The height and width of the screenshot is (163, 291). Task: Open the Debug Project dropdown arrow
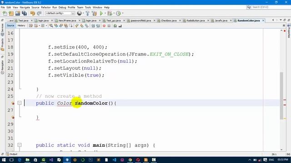point(114,13)
